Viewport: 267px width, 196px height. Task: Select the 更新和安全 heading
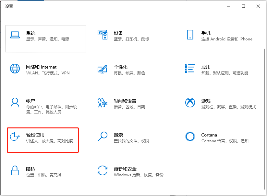click(x=125, y=169)
